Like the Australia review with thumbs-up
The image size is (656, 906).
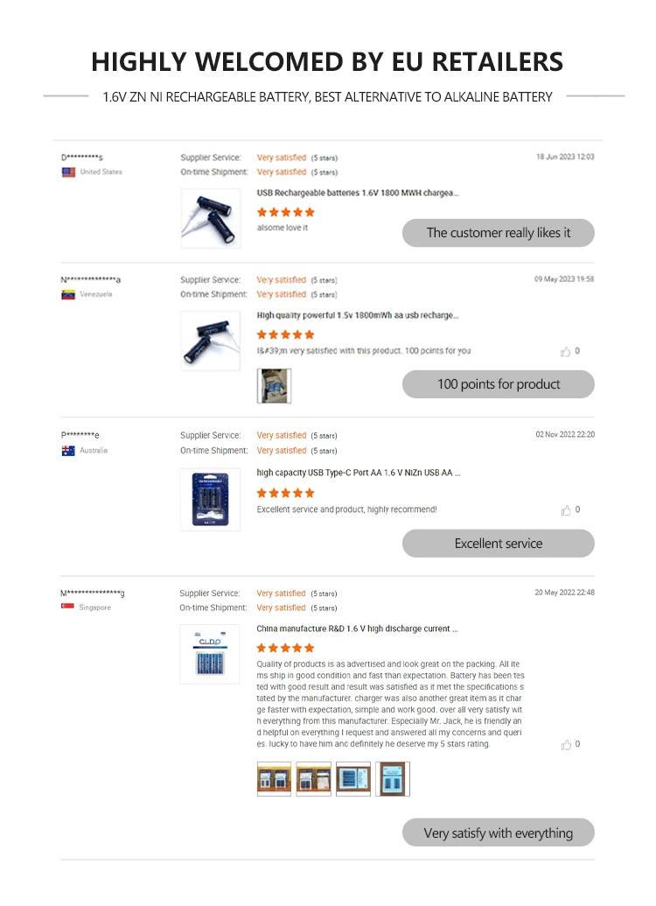coord(566,509)
